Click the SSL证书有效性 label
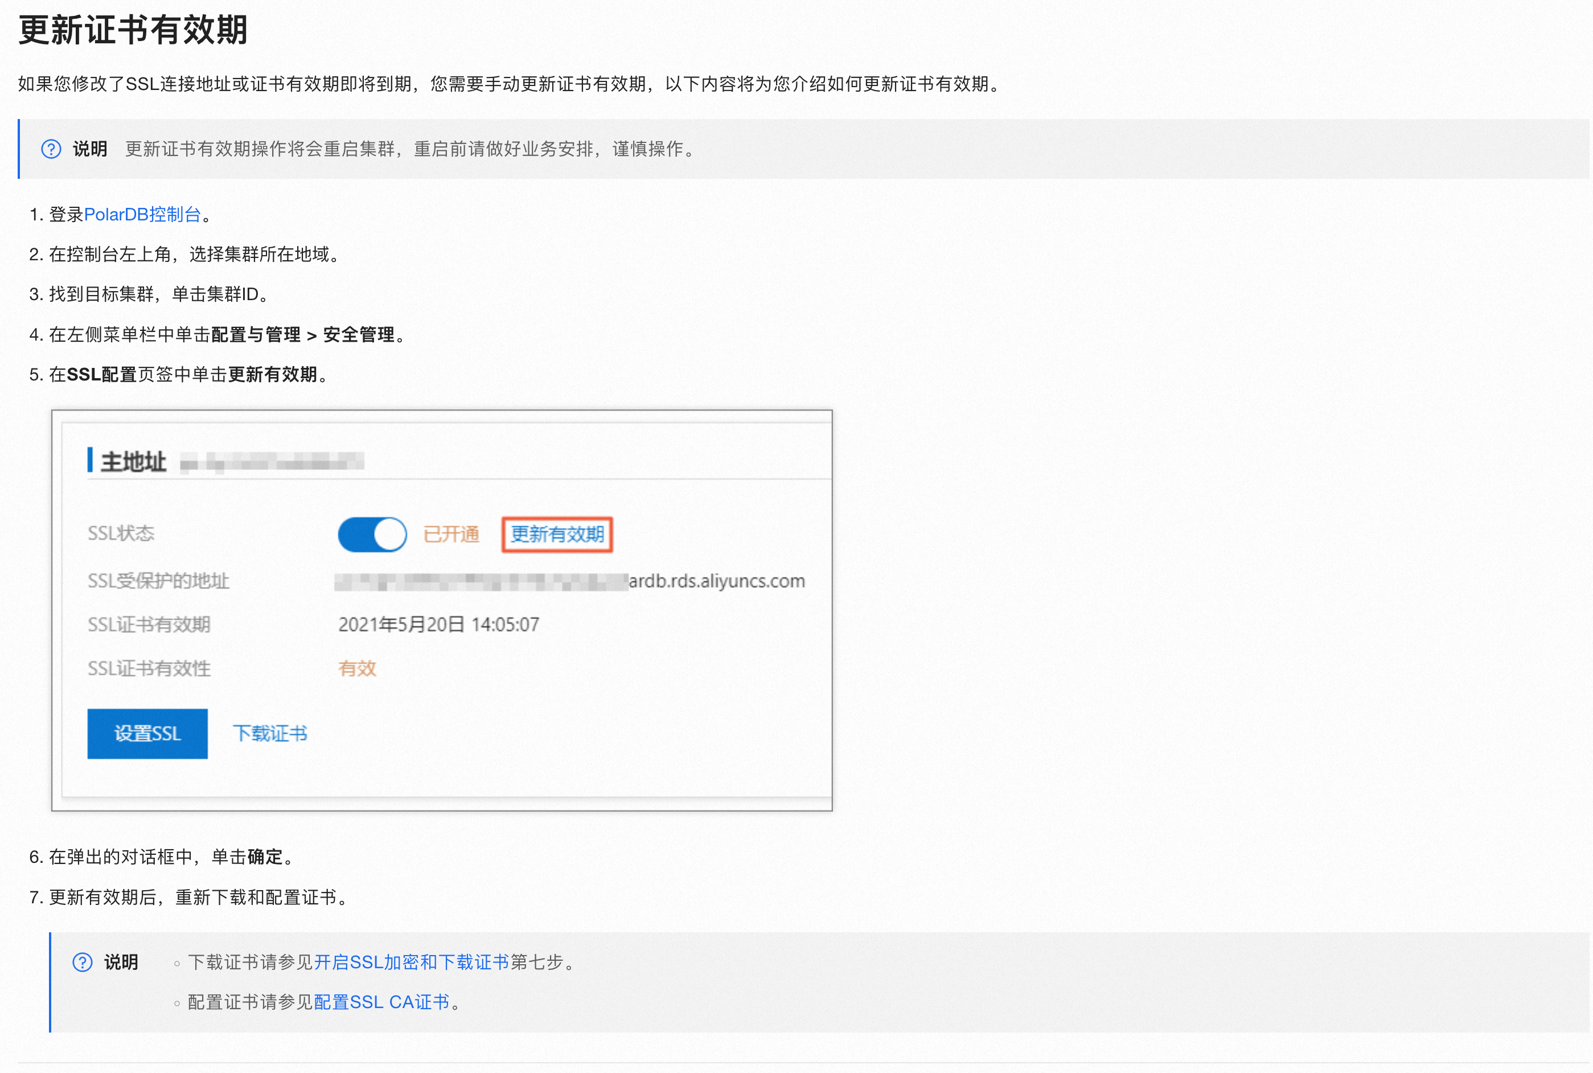 pos(149,669)
